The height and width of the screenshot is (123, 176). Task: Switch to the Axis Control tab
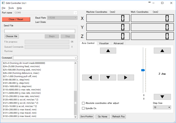tap(88, 43)
